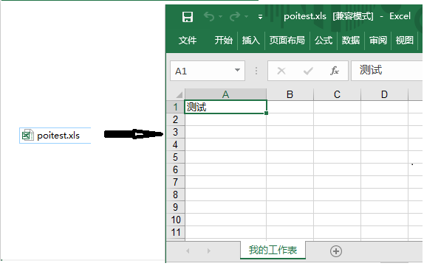Switch to the 开始 ribbon tab

tap(223, 41)
